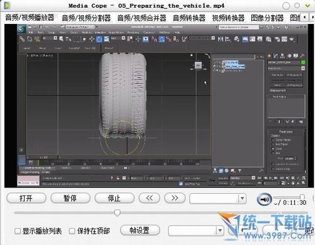
Task: Toggle Percent Snap icon in video toolbar
Action: (x=169, y=39)
